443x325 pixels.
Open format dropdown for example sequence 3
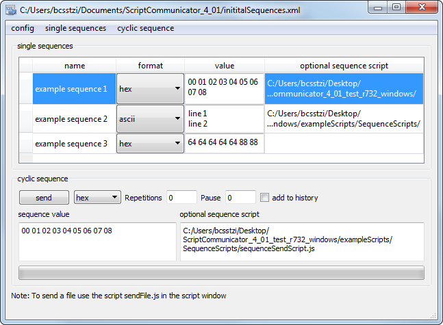click(x=150, y=144)
